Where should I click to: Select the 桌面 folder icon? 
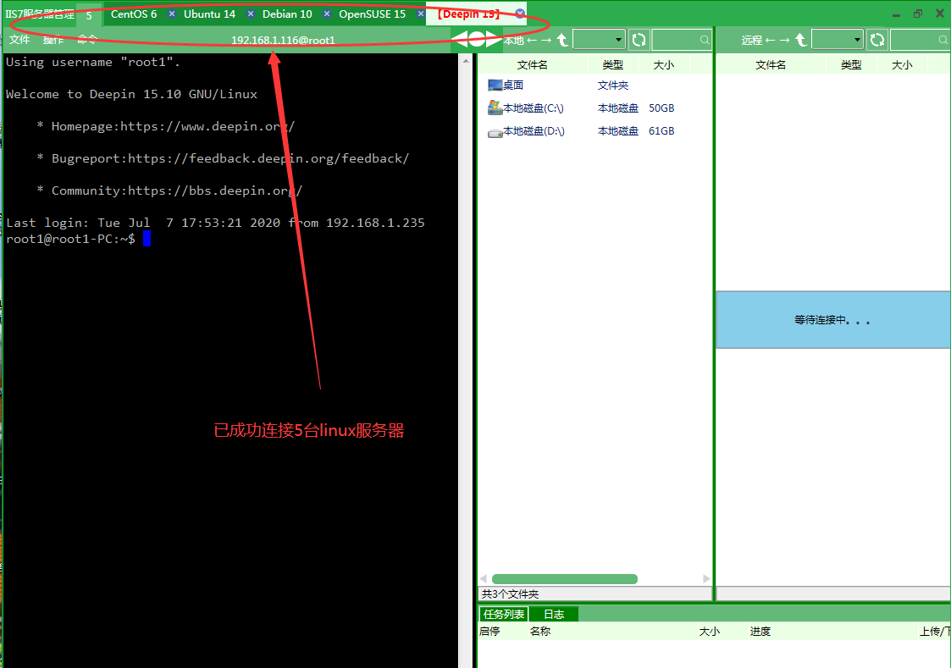(495, 85)
